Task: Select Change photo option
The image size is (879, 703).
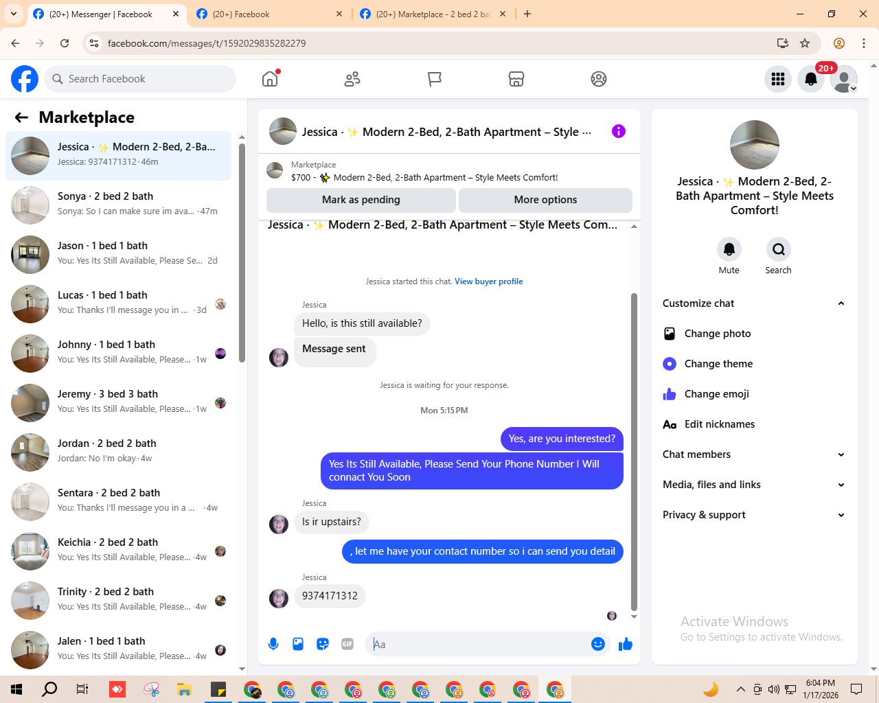Action: point(754,334)
